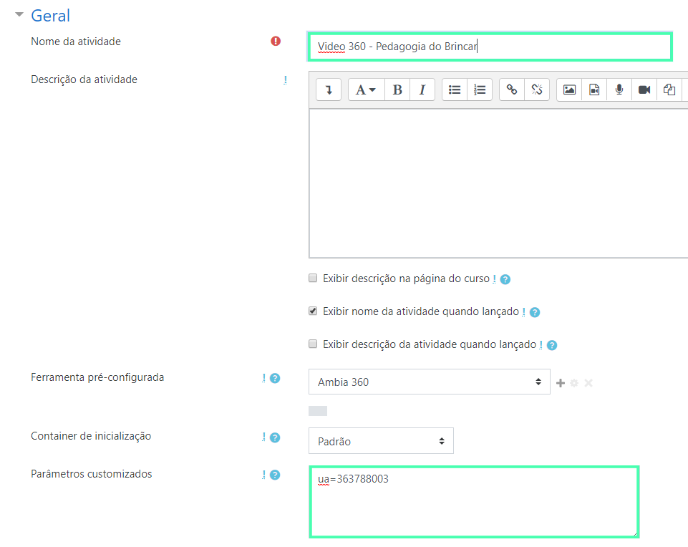
Task: Delete the preconfigured tool with X icon
Action: pos(588,383)
